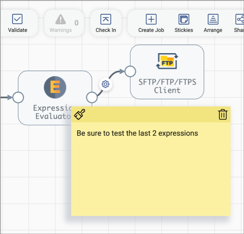Open the Warnings indicator
The image size is (244, 234).
click(x=64, y=23)
